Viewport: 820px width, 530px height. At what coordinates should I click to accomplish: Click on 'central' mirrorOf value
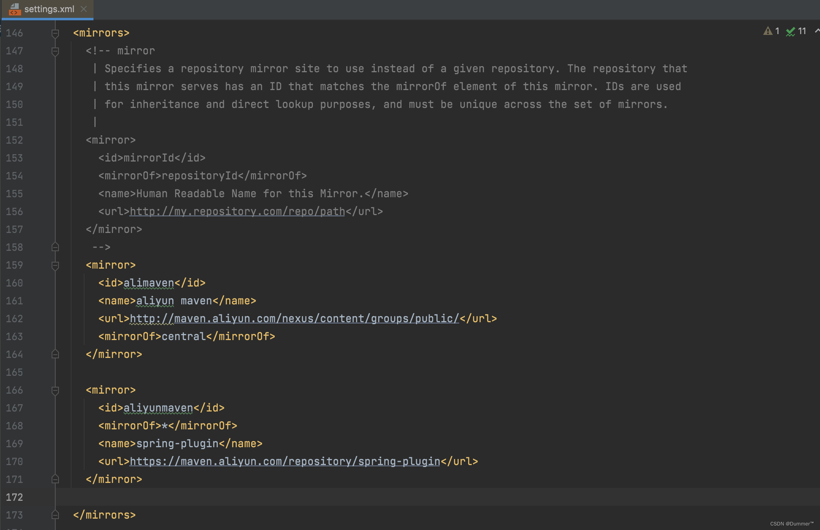coord(184,336)
